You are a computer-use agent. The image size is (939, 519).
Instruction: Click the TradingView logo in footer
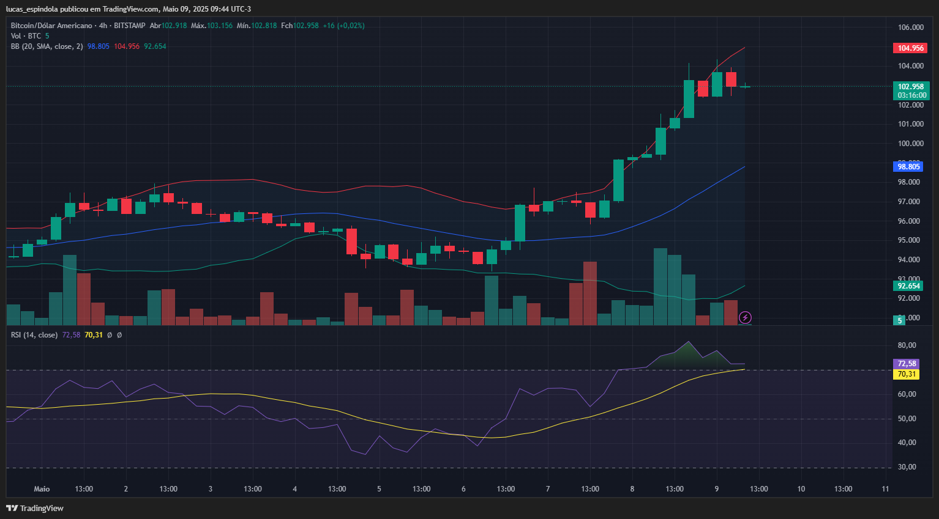(x=35, y=508)
